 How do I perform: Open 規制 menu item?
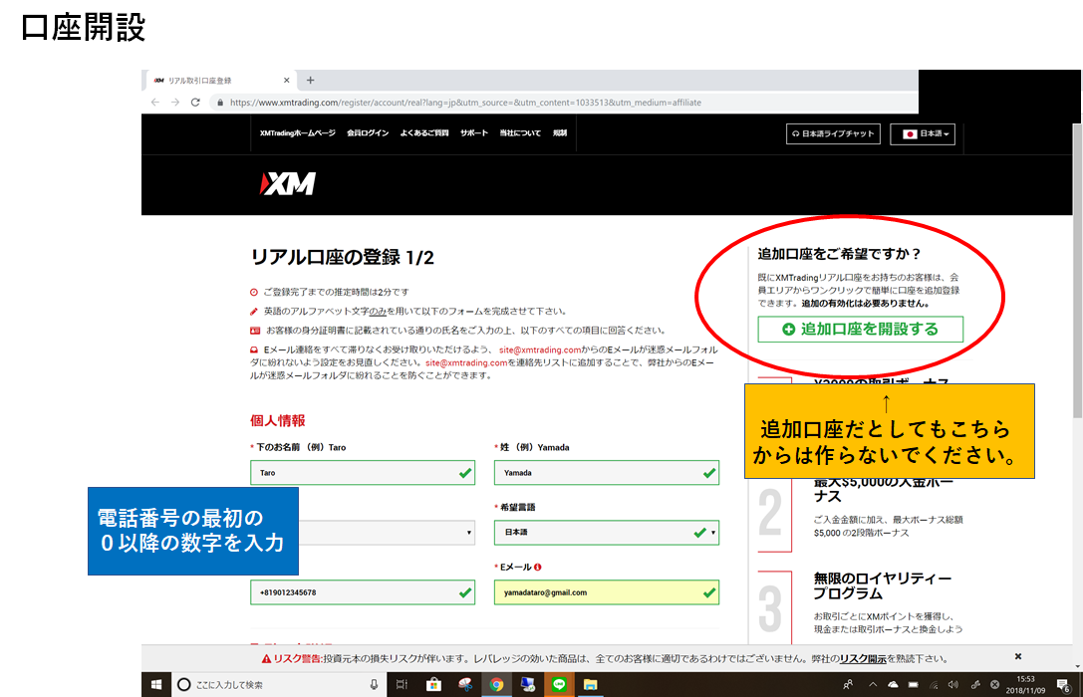pos(560,133)
